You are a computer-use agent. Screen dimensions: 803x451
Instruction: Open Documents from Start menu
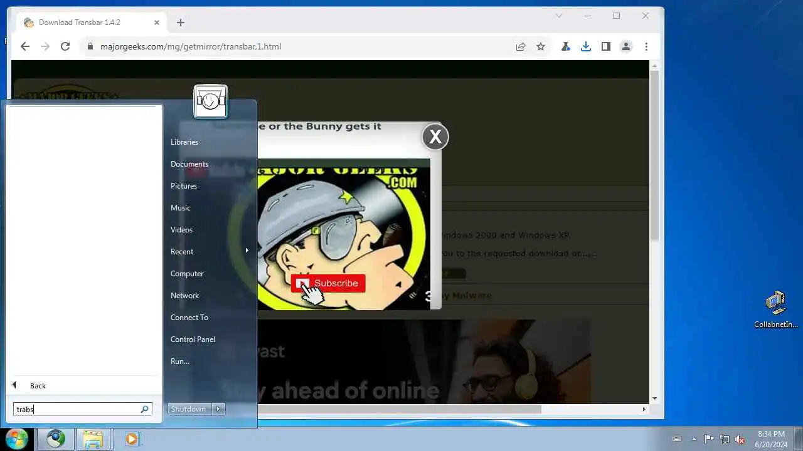coord(189,164)
